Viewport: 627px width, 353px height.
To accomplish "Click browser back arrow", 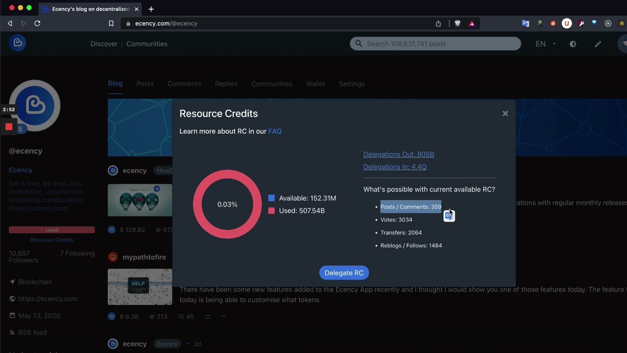I will [10, 23].
